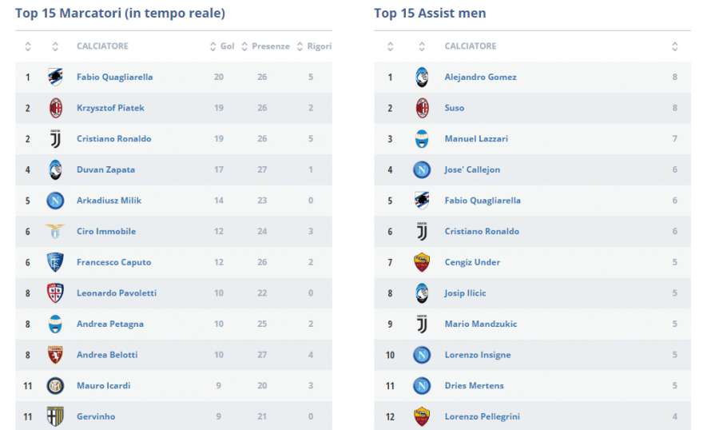Open Suso player link in assists
The image size is (703, 430).
point(455,108)
